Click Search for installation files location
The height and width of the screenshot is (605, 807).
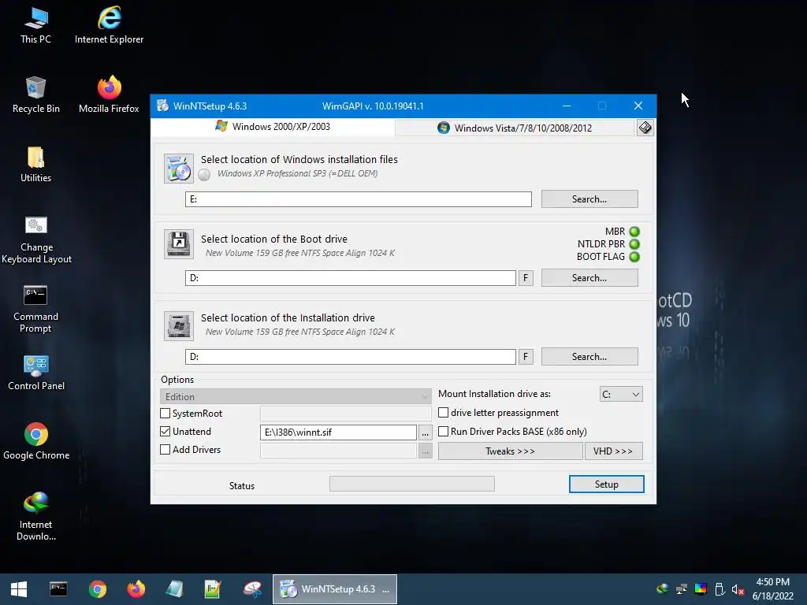point(589,199)
